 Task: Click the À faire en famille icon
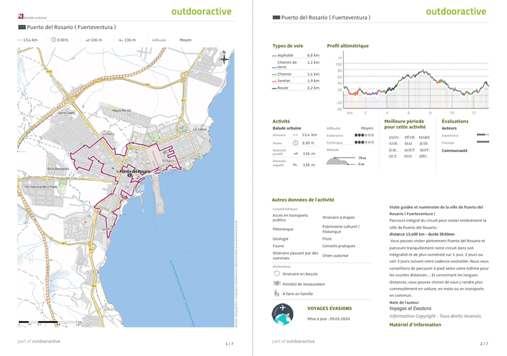tap(277, 294)
